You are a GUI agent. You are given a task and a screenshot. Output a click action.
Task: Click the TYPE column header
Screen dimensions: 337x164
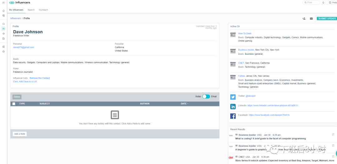(x=22, y=104)
